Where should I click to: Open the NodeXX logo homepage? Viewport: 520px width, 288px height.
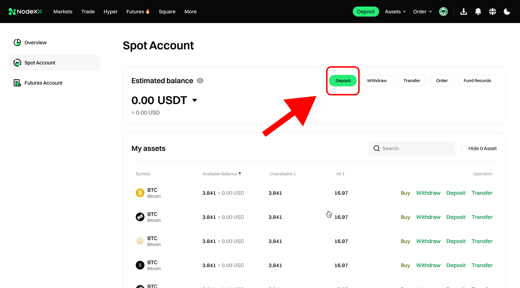point(25,12)
